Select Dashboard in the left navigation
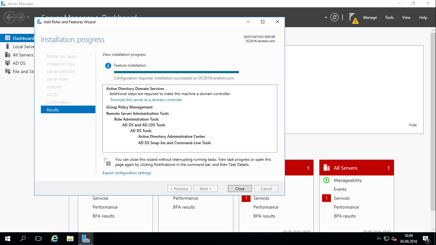 17,38
